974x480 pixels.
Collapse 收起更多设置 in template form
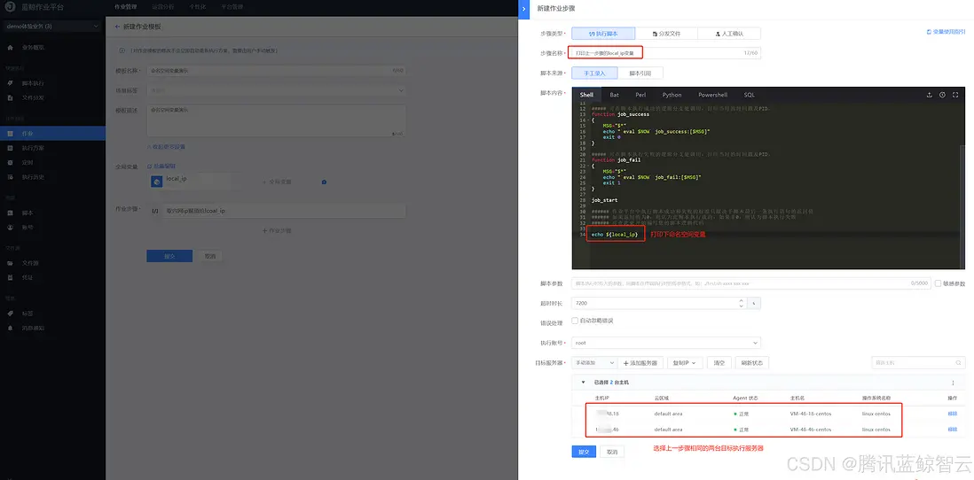point(166,147)
